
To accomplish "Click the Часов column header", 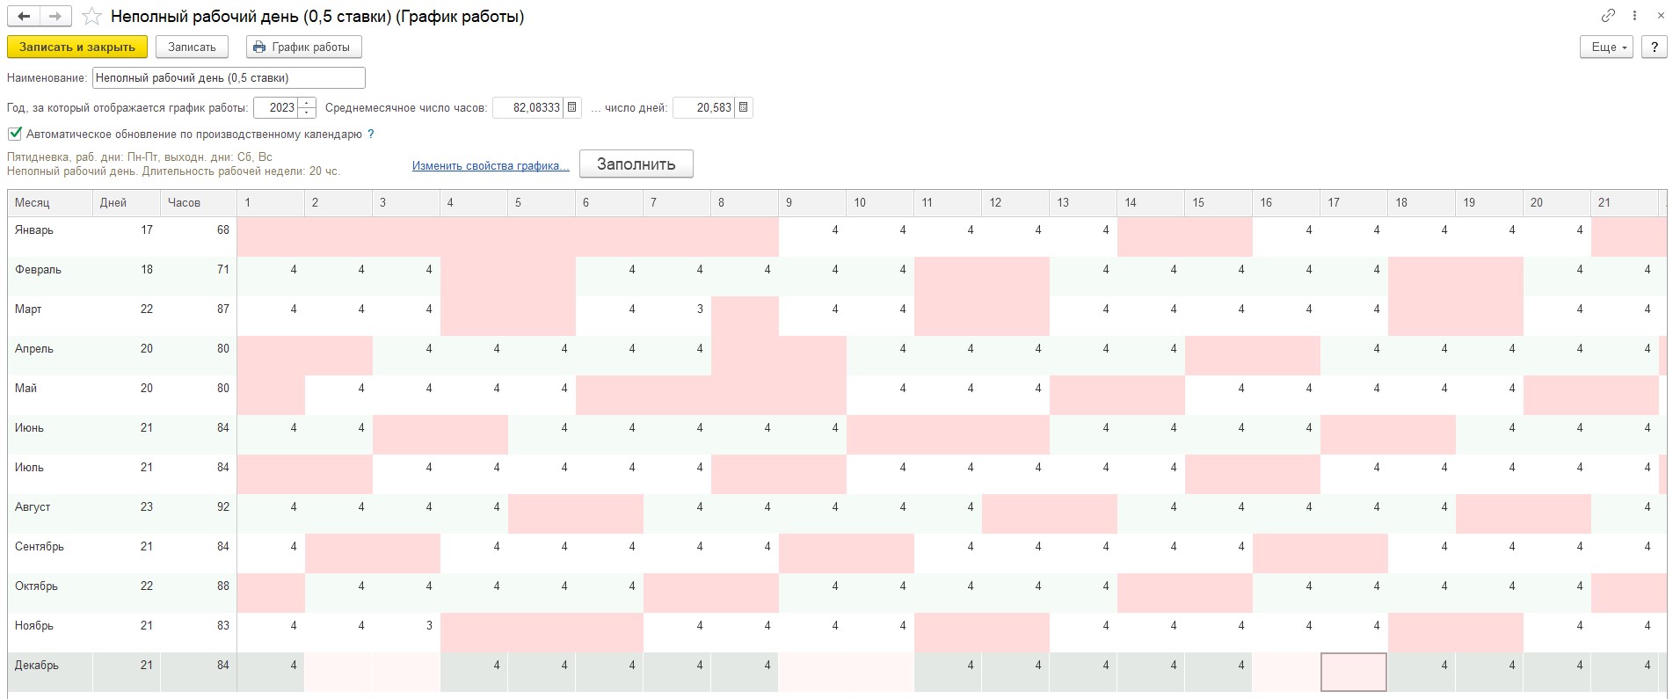I will [198, 203].
